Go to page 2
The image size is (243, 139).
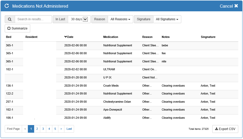(x=37, y=129)
